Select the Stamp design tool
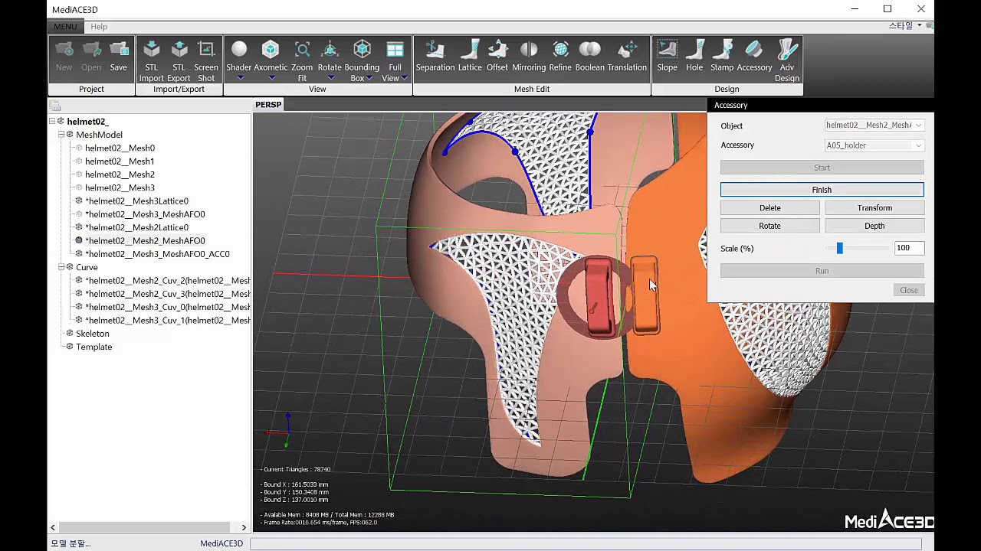The height and width of the screenshot is (551, 981). pos(722,57)
